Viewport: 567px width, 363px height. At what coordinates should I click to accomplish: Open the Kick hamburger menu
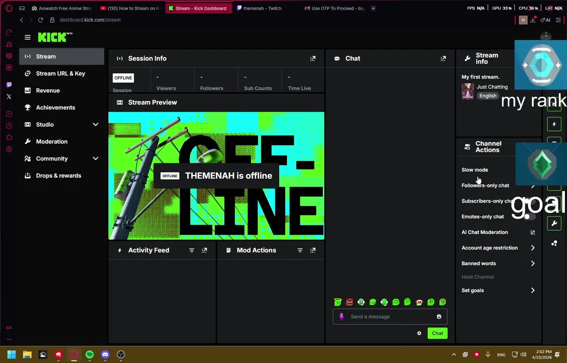pyautogui.click(x=28, y=37)
